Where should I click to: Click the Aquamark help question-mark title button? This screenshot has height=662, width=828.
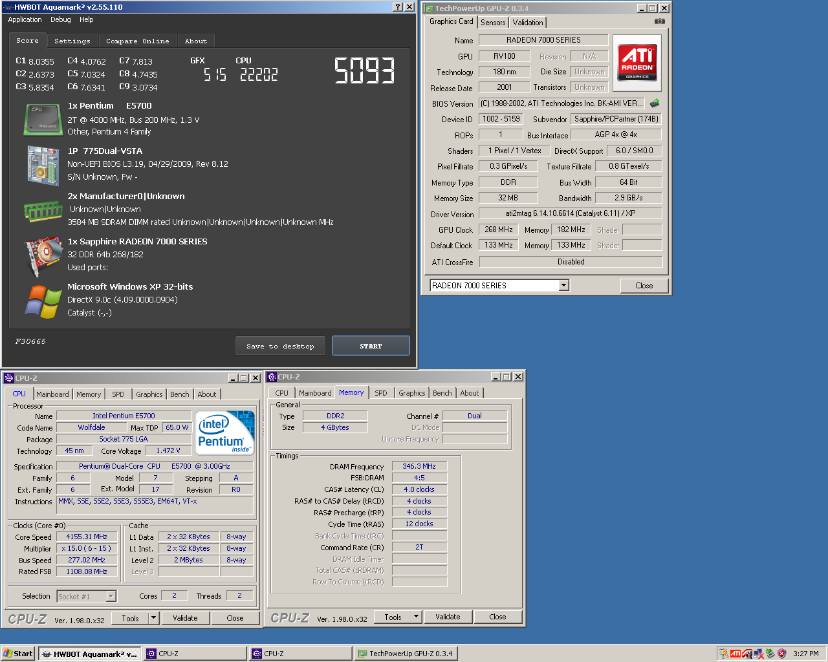pos(398,6)
